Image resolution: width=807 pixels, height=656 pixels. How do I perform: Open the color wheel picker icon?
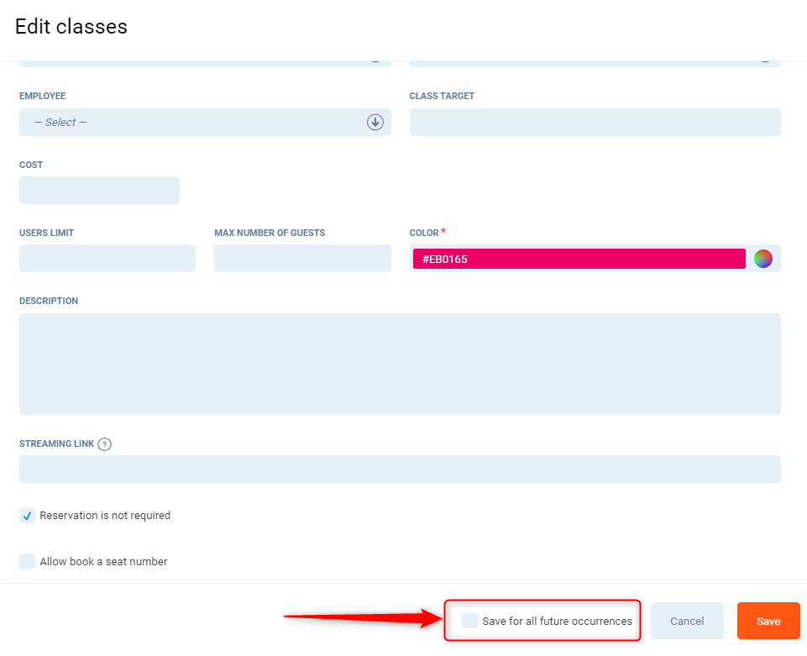point(762,259)
